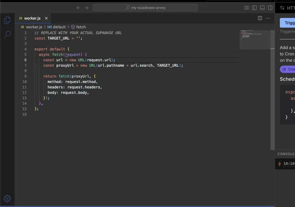Click the TARGET_URL constant on line 2
295x207 pixels.
coord(58,38)
